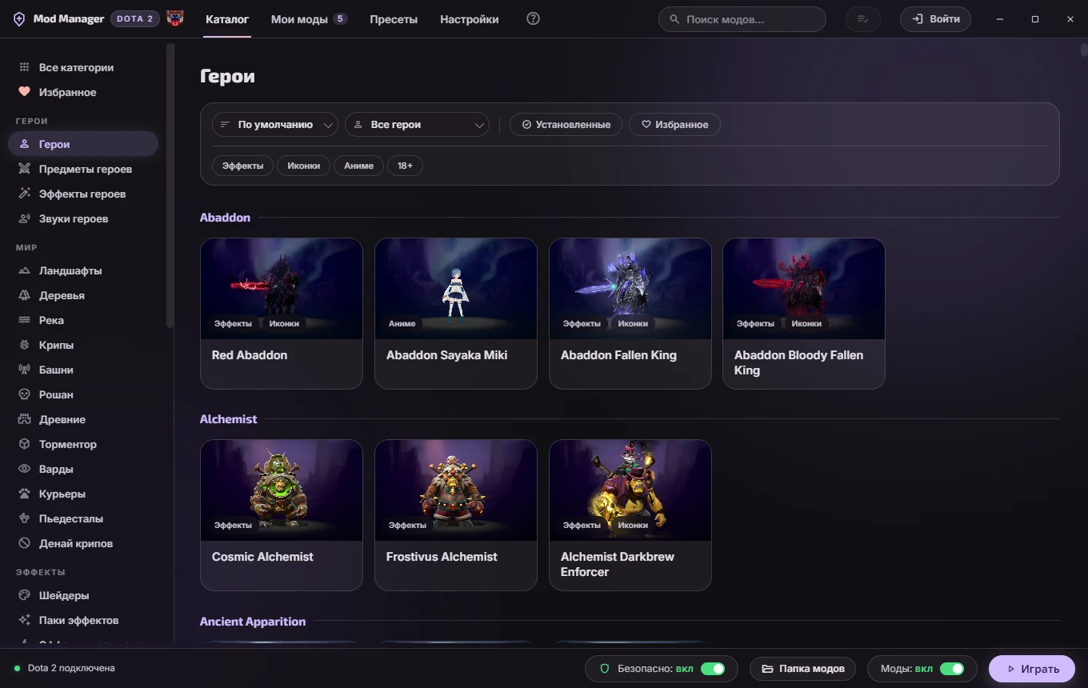Open the Frostivus Alchemist mod thumbnail
This screenshot has height=688, width=1088.
(x=456, y=490)
